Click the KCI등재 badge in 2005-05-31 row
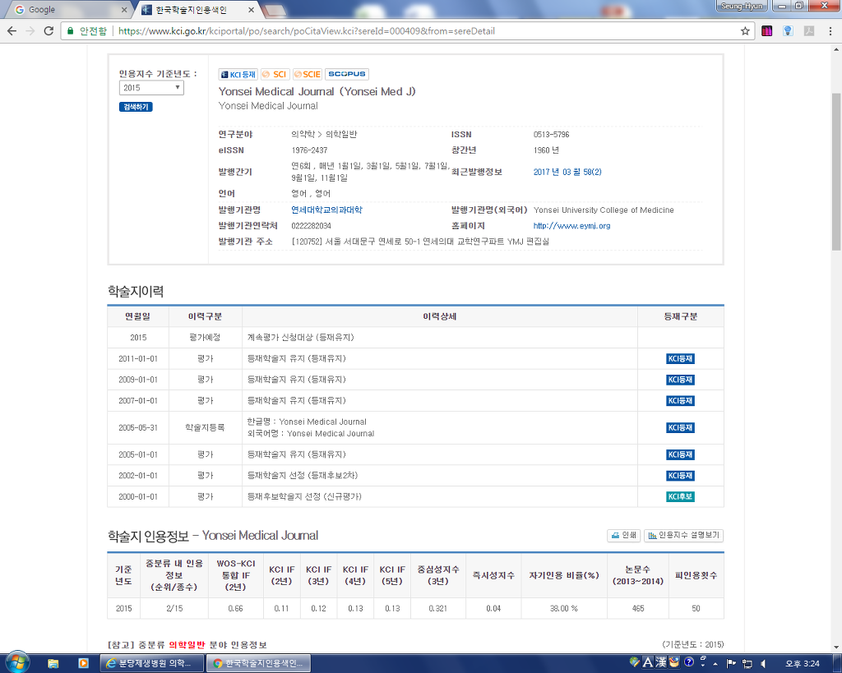The height and width of the screenshot is (673, 842). pyautogui.click(x=680, y=428)
